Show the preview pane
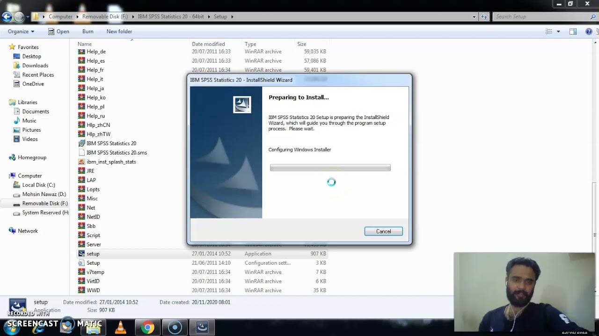 click(573, 32)
